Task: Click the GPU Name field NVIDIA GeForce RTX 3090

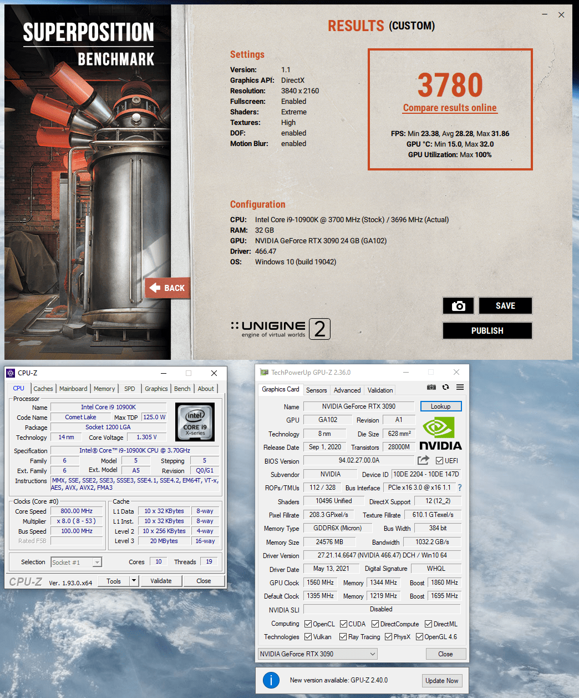Action: pos(359,406)
